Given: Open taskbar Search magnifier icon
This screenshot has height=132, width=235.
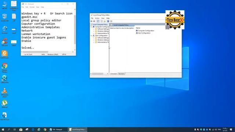Looking at the screenshot, I should tap(9, 129).
